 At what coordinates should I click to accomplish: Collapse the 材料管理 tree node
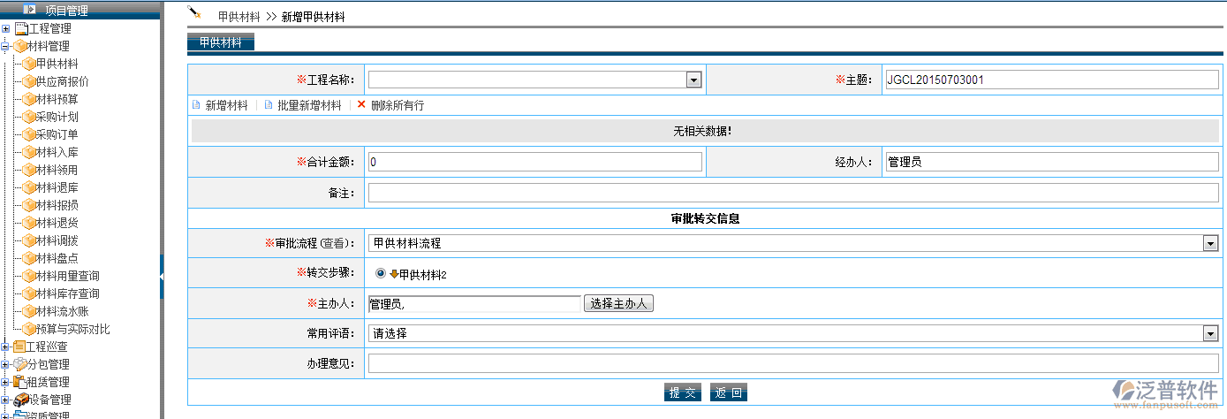point(6,46)
